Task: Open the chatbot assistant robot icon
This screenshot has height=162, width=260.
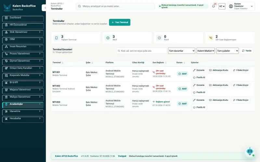Action: [x=250, y=151]
